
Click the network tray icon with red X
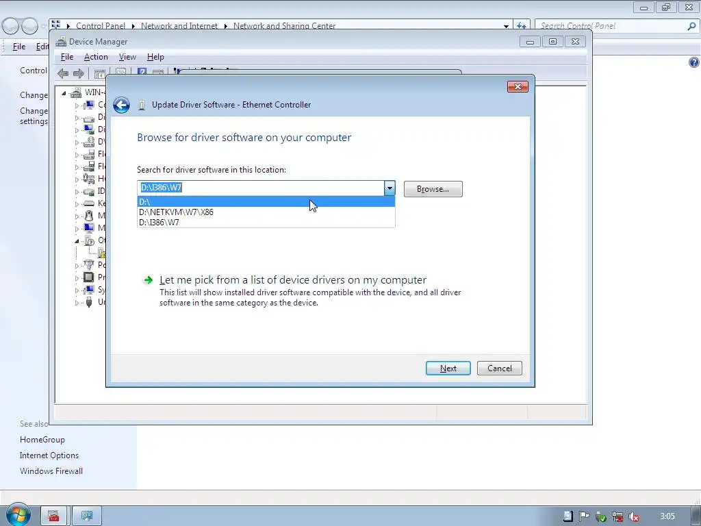(x=617, y=516)
